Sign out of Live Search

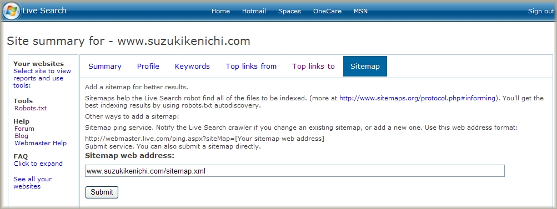click(541, 11)
